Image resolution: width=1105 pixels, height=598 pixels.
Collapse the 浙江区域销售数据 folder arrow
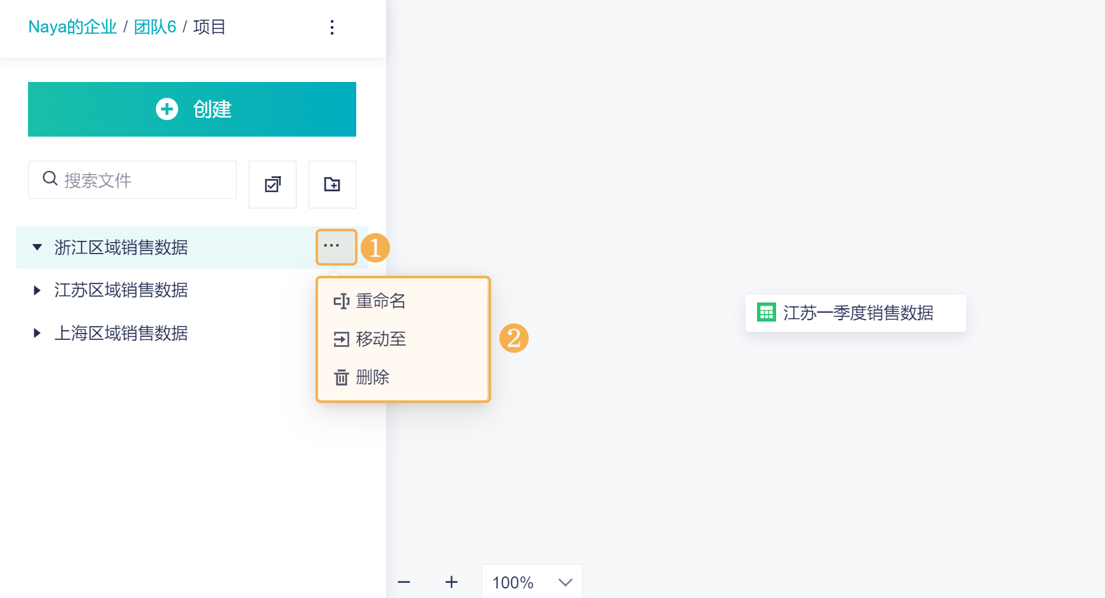click(38, 247)
